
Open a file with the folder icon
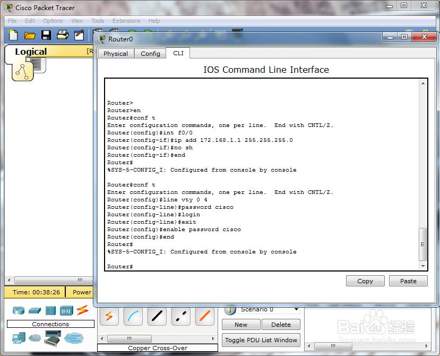[x=30, y=36]
